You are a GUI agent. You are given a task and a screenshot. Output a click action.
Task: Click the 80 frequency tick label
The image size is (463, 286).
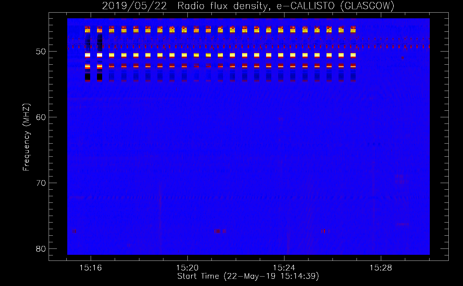[41, 249]
